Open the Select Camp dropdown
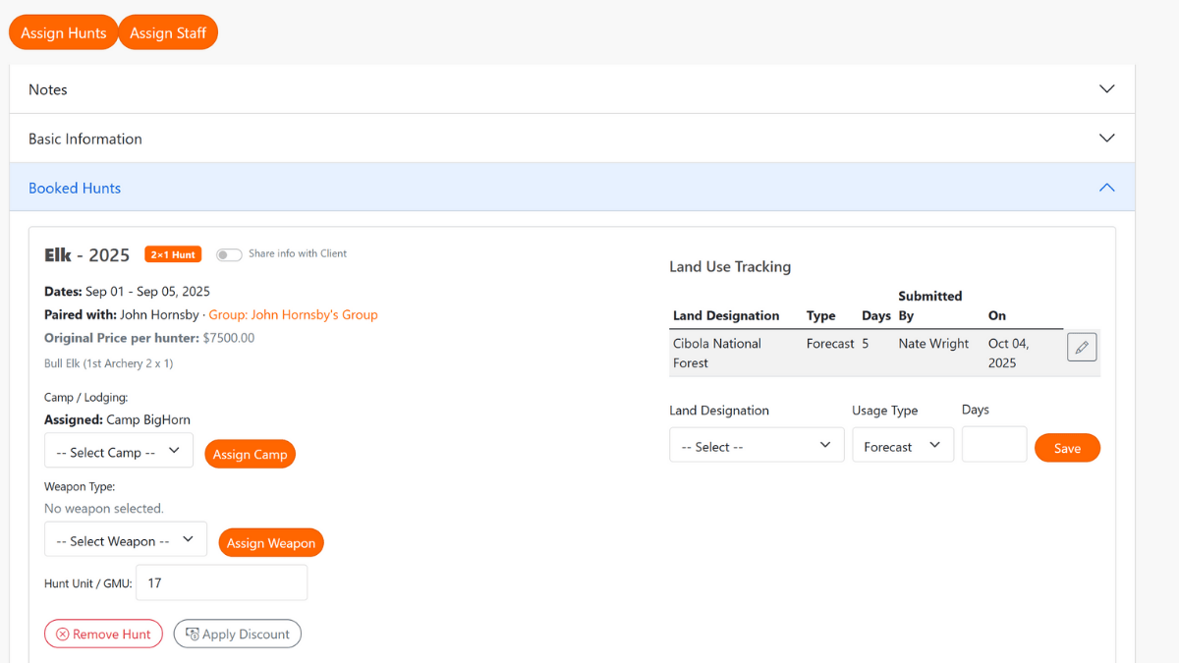 click(x=119, y=452)
